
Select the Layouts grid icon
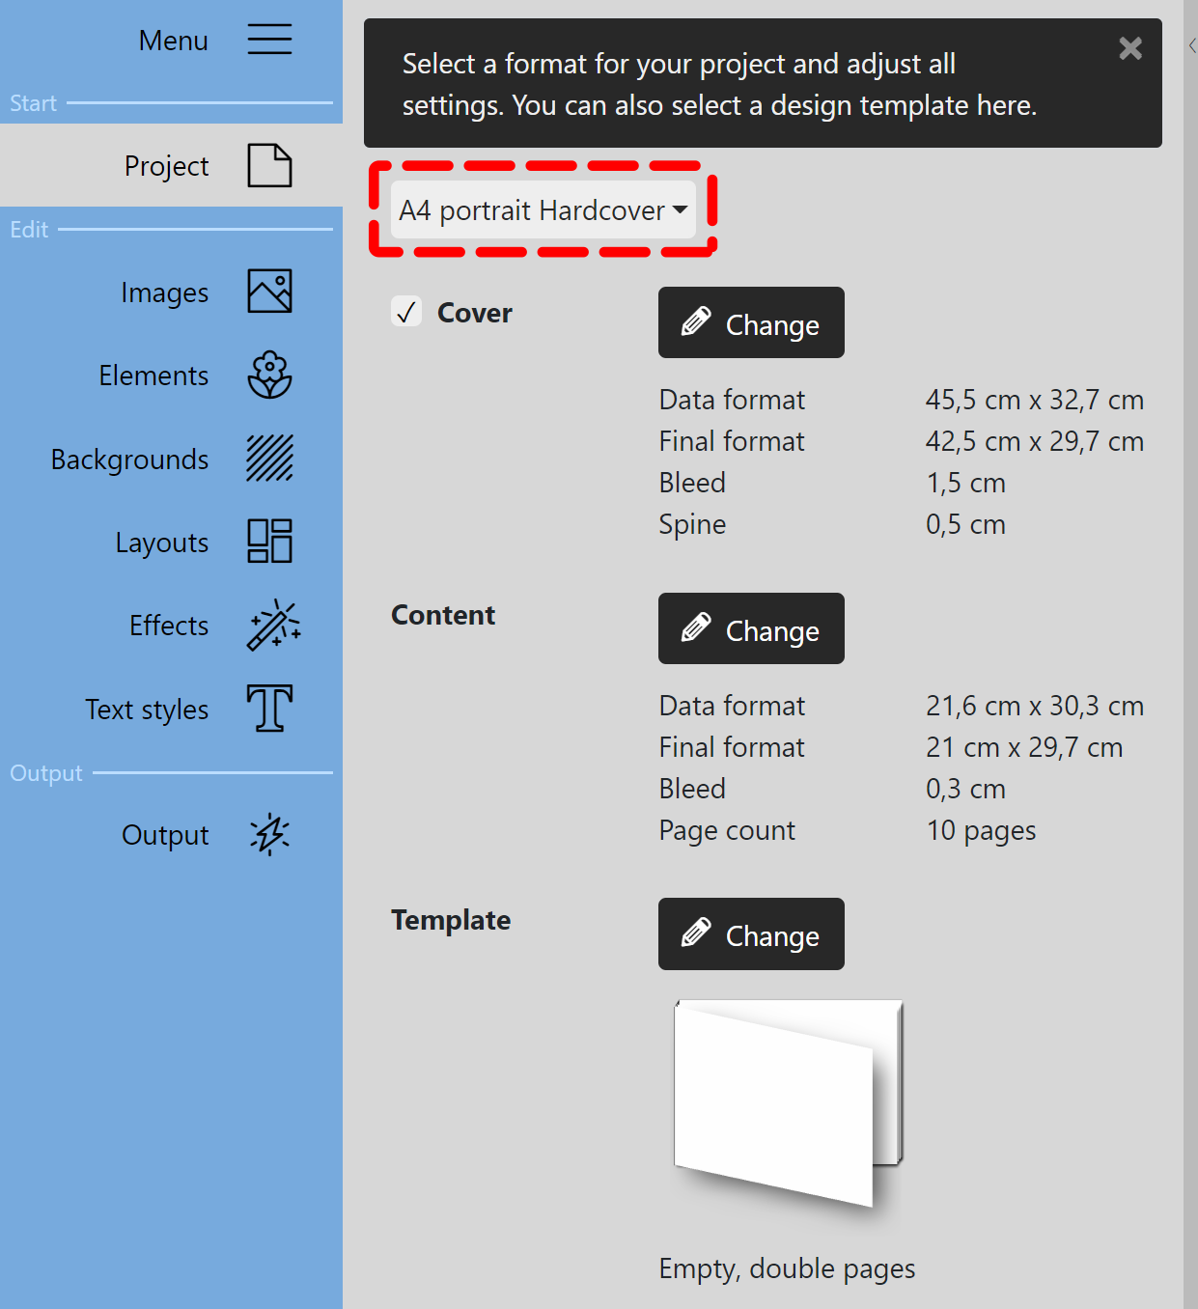click(x=269, y=542)
